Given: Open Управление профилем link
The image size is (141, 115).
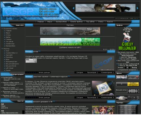Looking at the screenshot, I should click(x=127, y=70).
